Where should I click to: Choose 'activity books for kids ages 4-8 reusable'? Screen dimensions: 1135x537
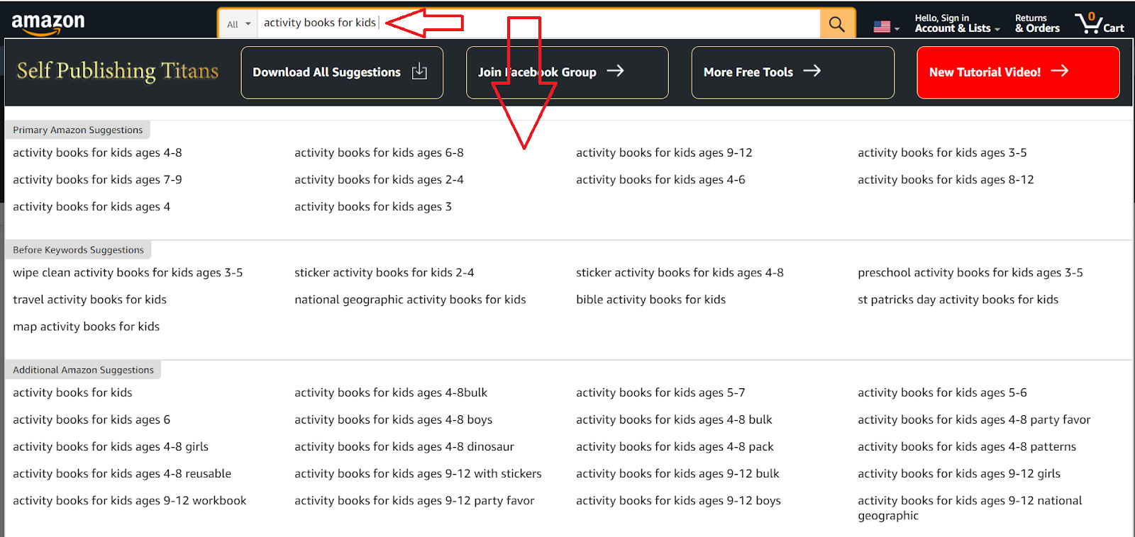122,473
